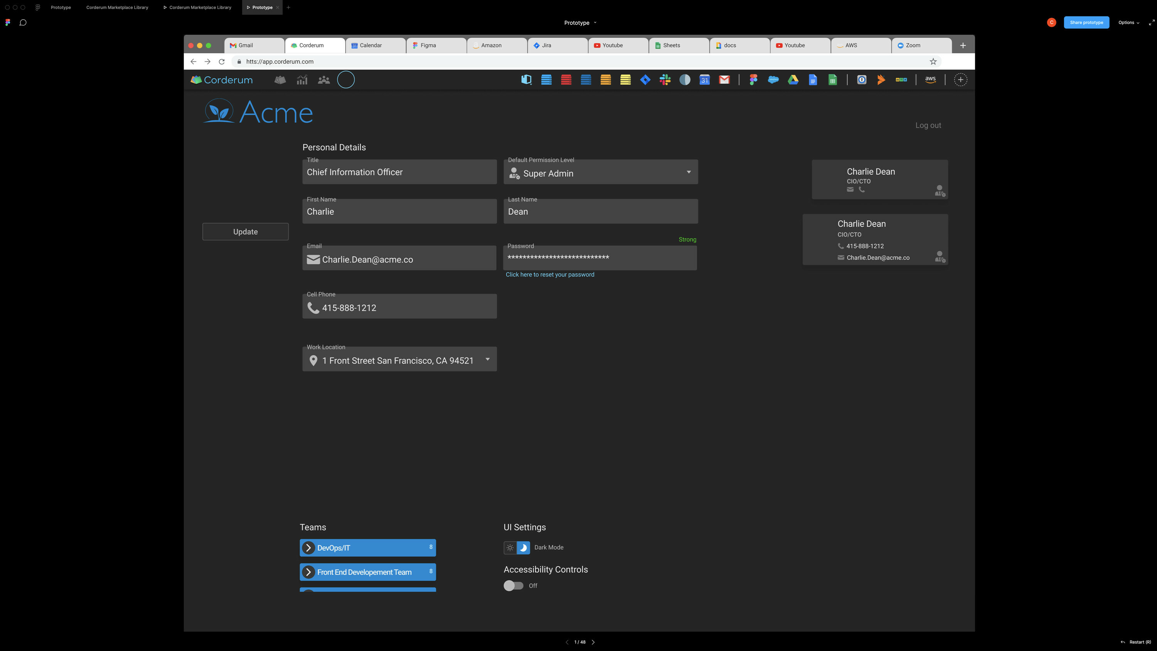Open Jira from the app toolbar
Viewport: 1157px width, 651px height.
click(x=645, y=80)
